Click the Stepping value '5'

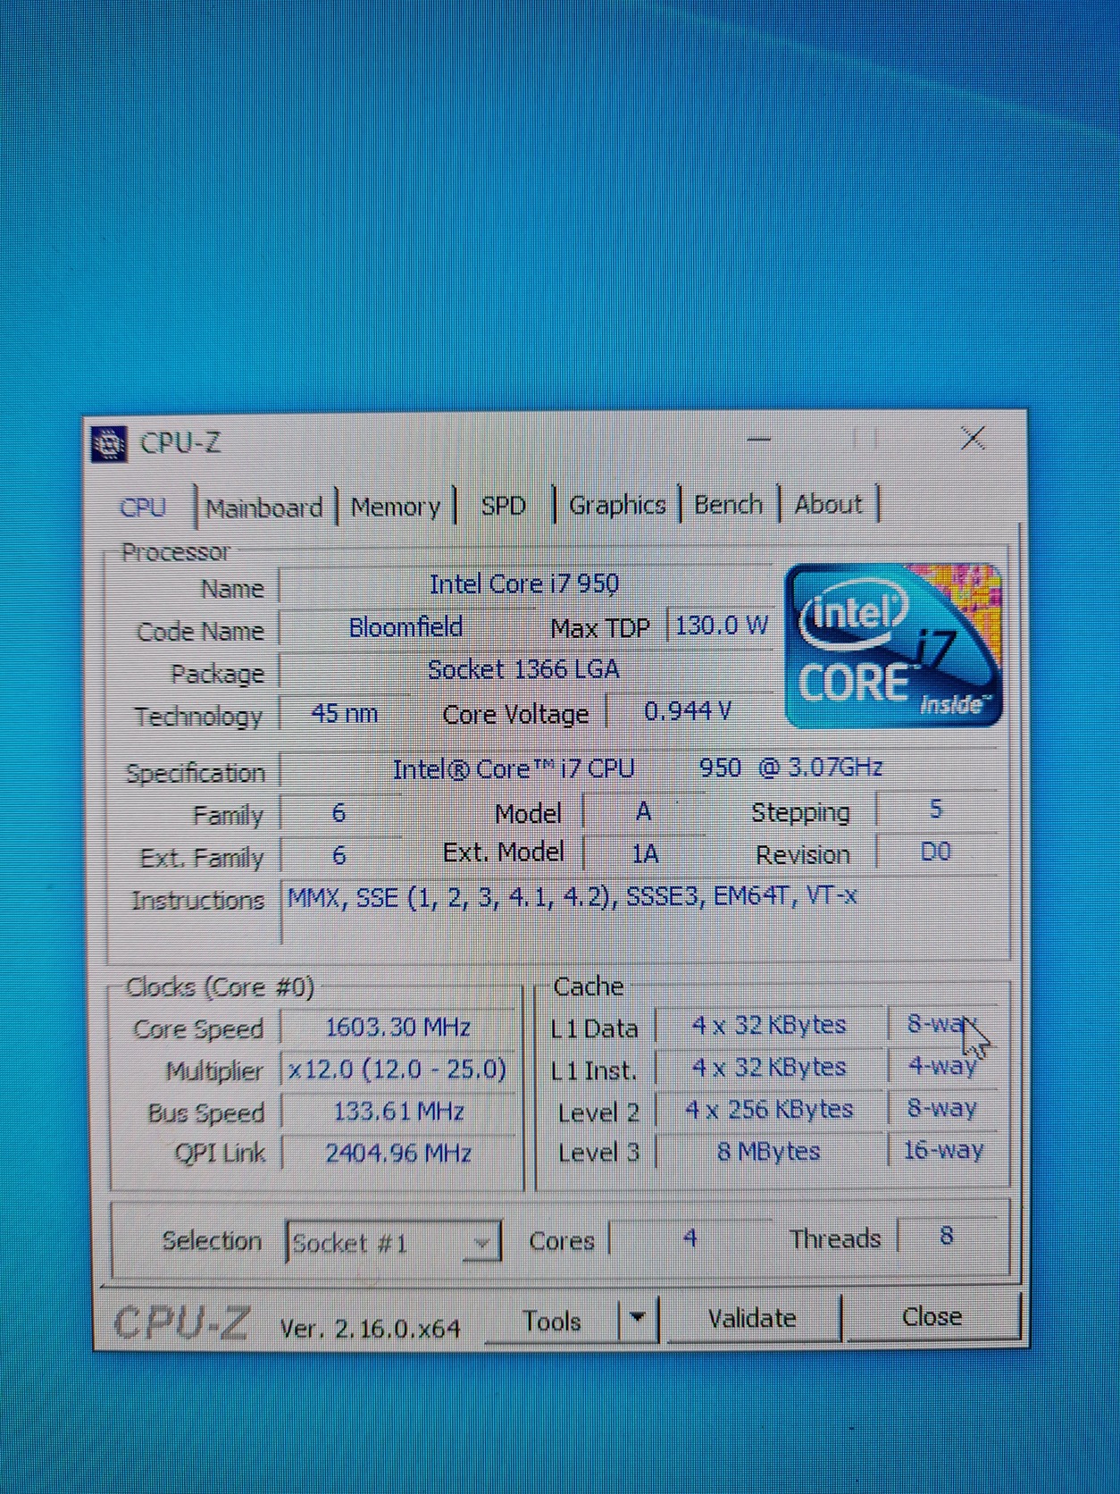point(936,810)
